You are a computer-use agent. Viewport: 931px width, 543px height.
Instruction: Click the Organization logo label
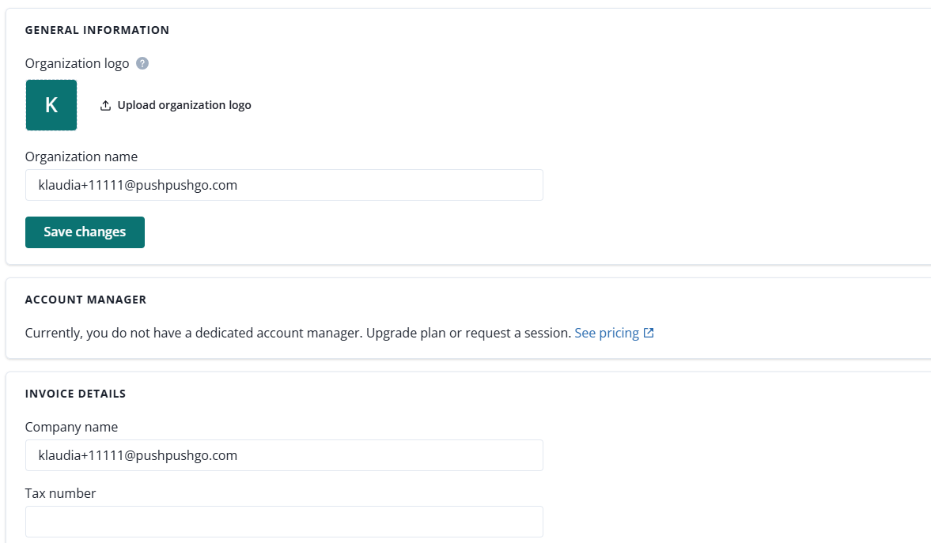(77, 63)
